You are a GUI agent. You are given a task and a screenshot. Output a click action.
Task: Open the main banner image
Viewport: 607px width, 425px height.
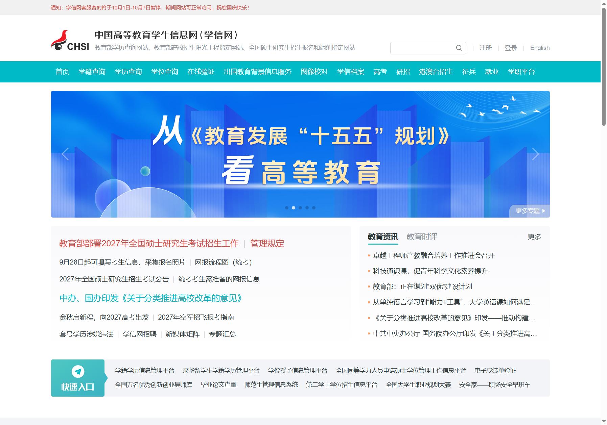(300, 154)
